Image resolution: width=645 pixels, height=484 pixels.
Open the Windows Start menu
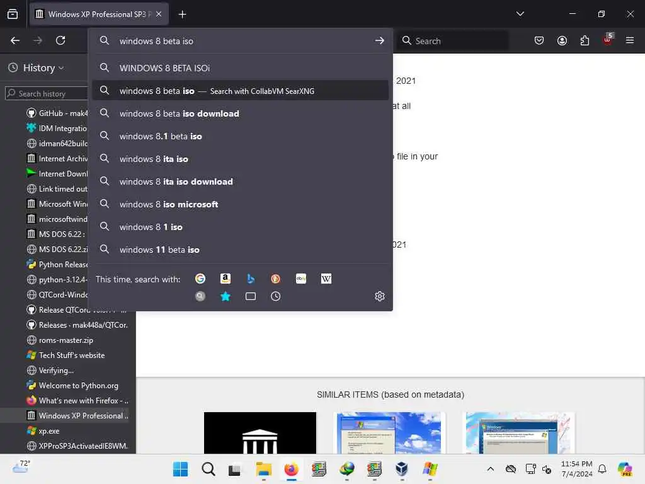coord(180,469)
